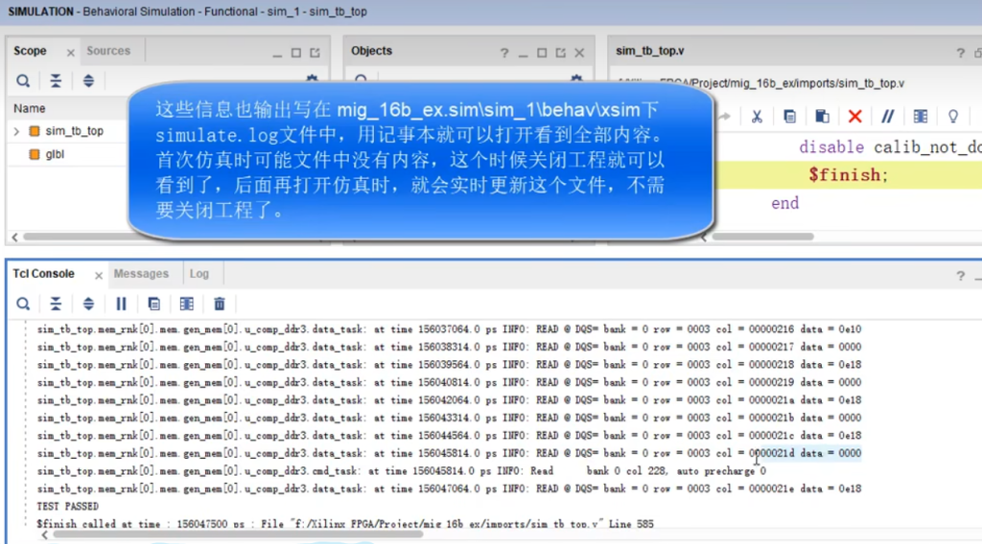Click 'disable calib_not_do' code line
The height and width of the screenshot is (544, 982).
890,147
